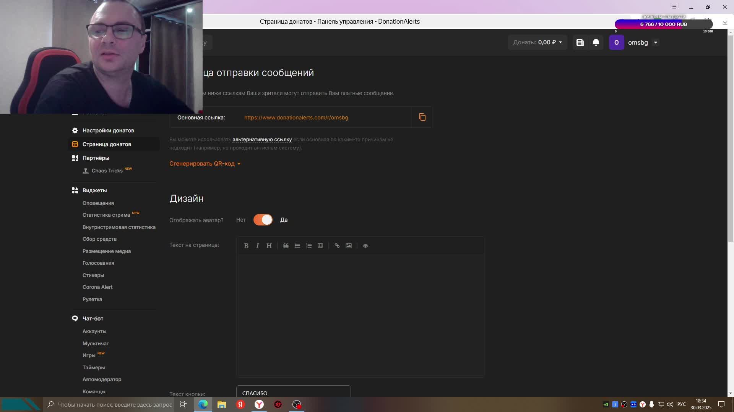
Task: Open the browser hamburger menu
Action: (x=674, y=7)
